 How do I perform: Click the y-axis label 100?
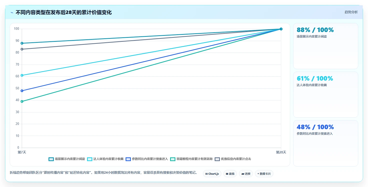pos(17,29)
